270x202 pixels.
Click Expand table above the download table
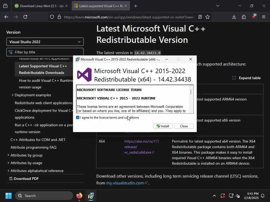coord(247,78)
